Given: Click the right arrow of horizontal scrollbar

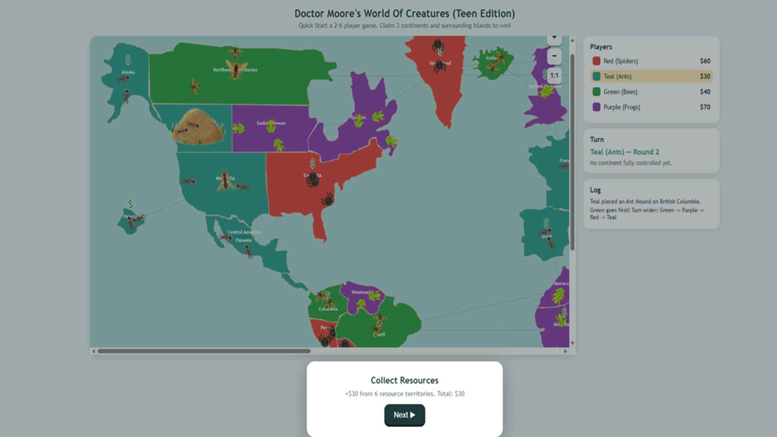Looking at the screenshot, I should [x=565, y=351].
